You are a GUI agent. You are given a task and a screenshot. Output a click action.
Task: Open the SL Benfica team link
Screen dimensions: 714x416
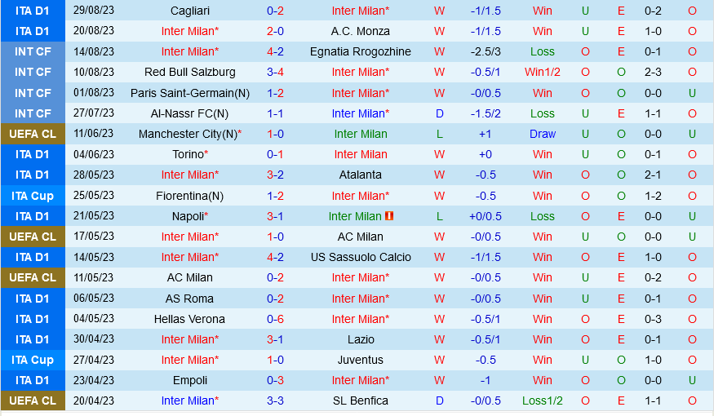[360, 401]
